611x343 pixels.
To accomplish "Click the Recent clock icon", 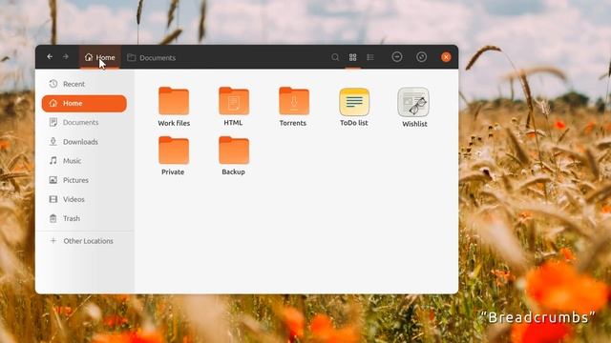I will (53, 84).
